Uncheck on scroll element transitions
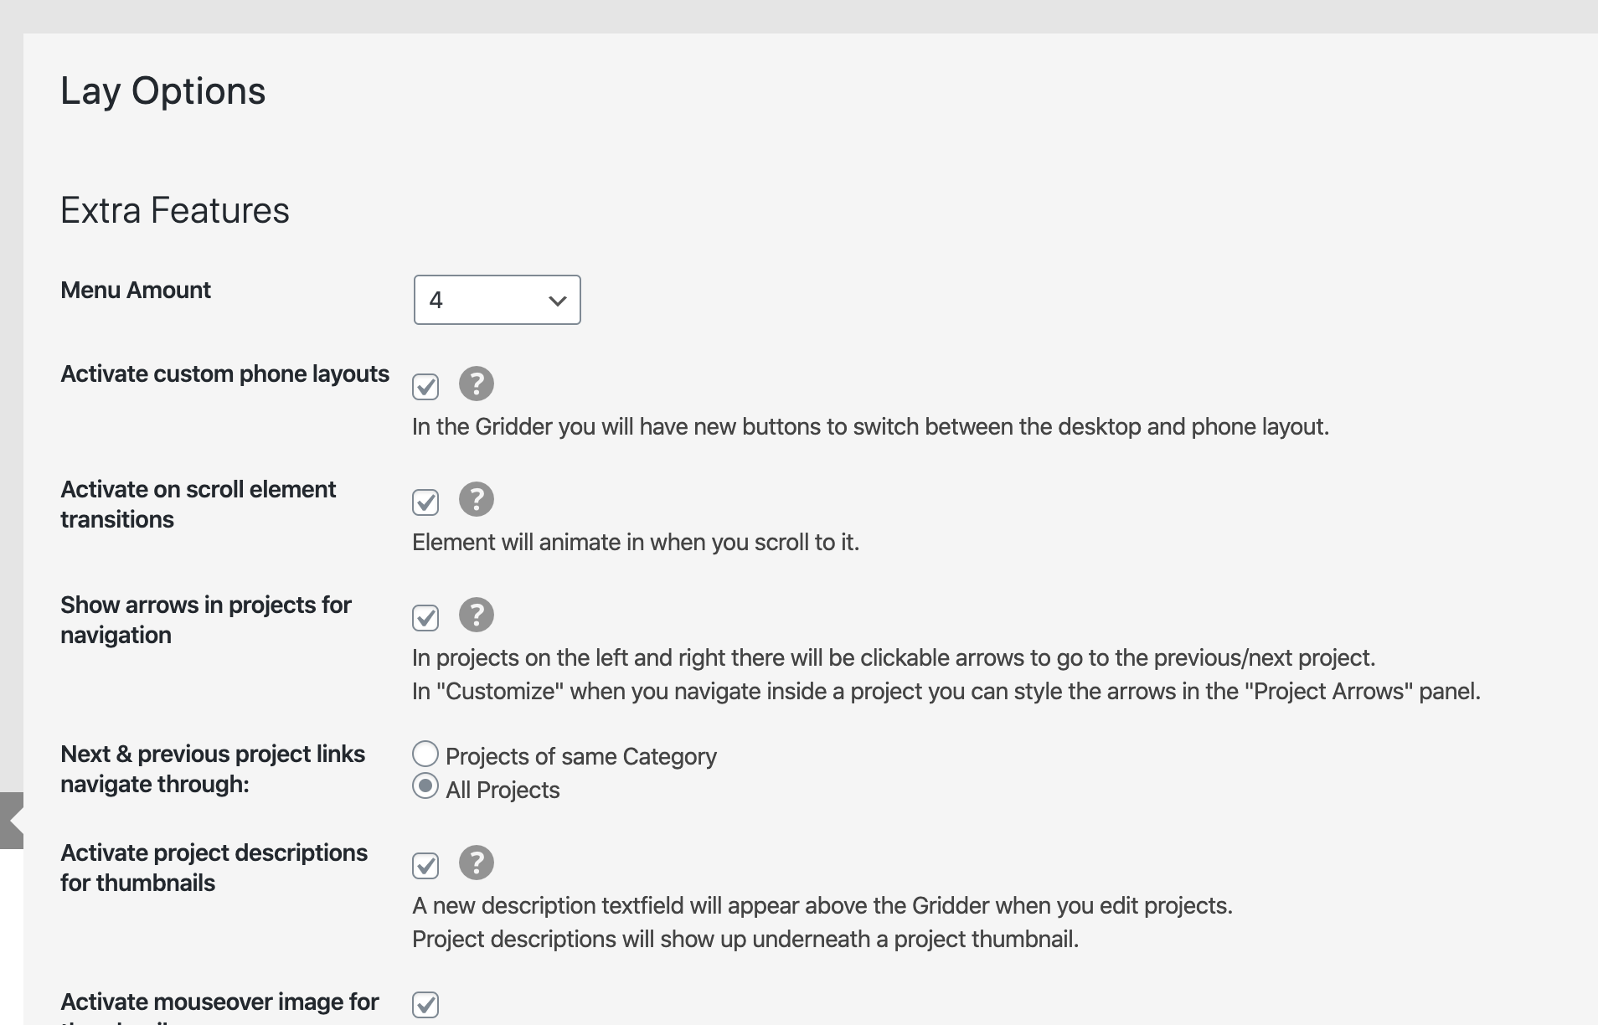The height and width of the screenshot is (1025, 1598). point(425,502)
